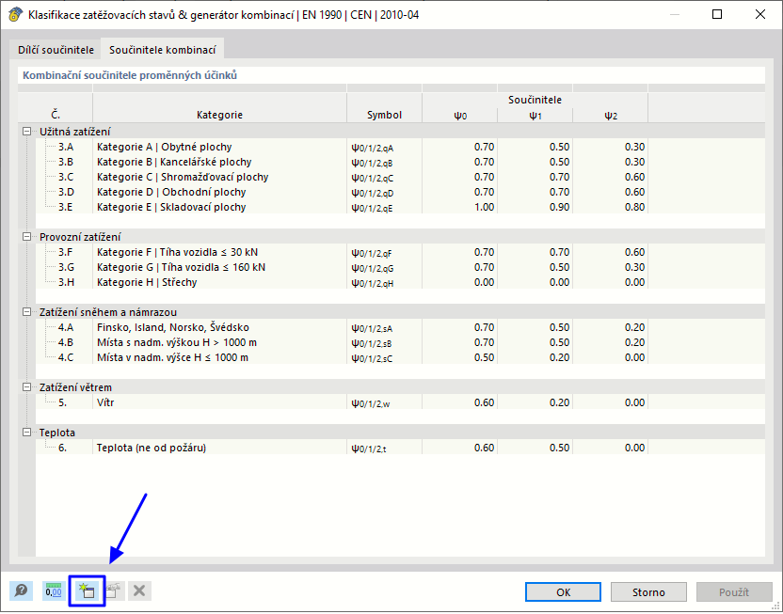Click the Použít button
The image size is (783, 614).
[x=734, y=592]
